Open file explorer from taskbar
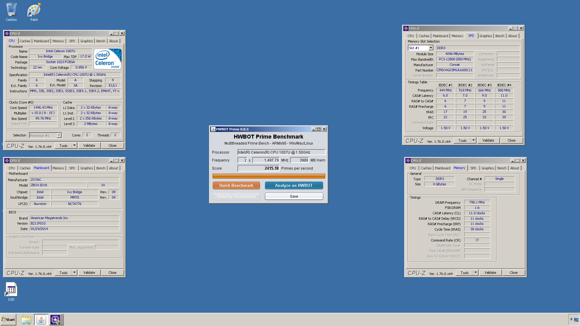The image size is (580, 326). pyautogui.click(x=26, y=320)
